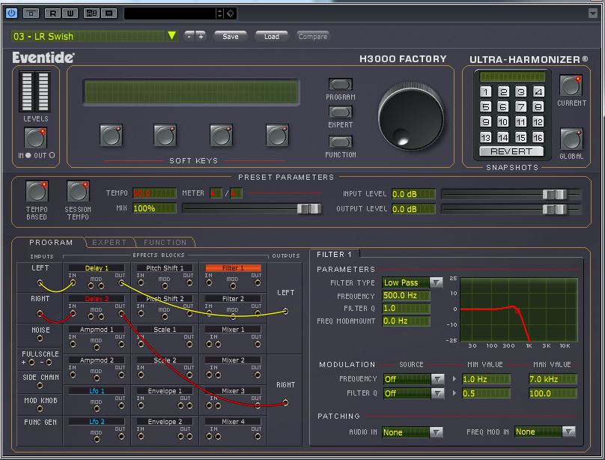Switch to the FUNCTION tab

coord(165,243)
